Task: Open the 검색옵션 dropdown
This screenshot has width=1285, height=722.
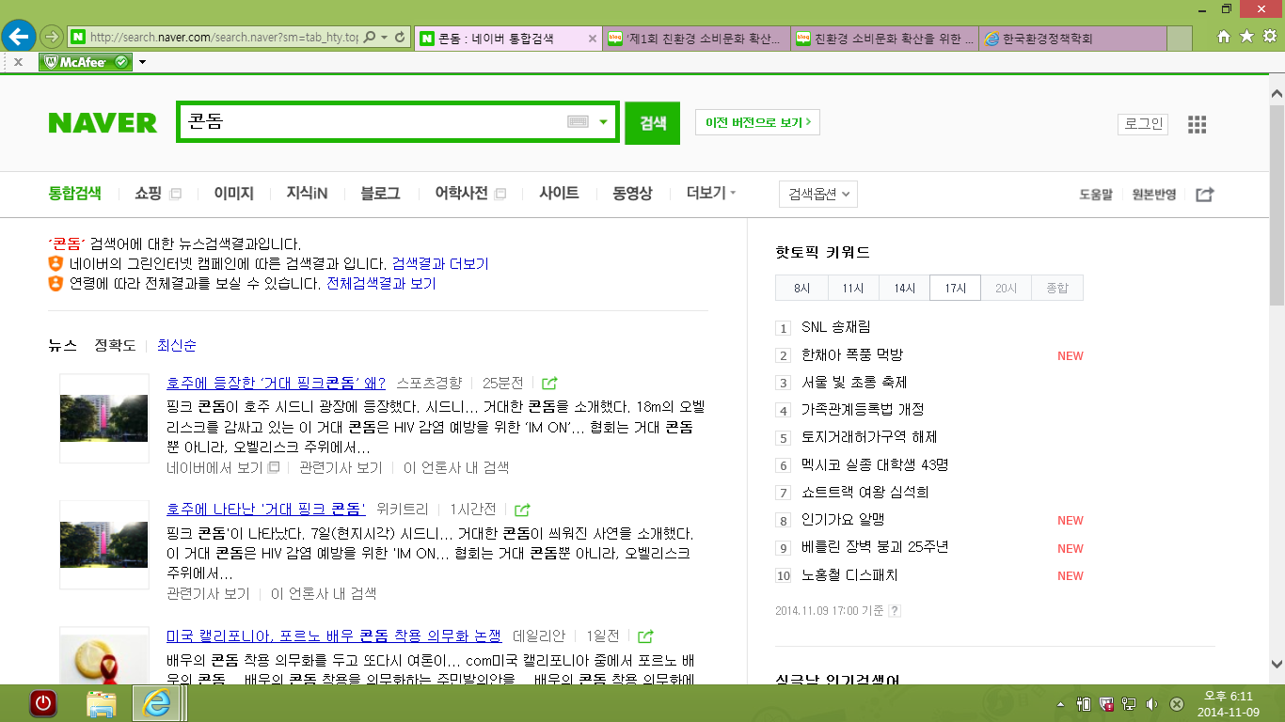Action: click(x=817, y=195)
